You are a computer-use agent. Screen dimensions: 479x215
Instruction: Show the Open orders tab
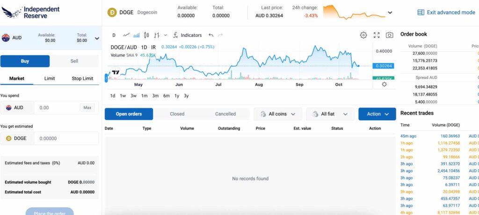coord(129,114)
